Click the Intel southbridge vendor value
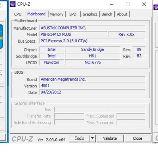The width and height of the screenshot is (158, 158). click(52, 56)
